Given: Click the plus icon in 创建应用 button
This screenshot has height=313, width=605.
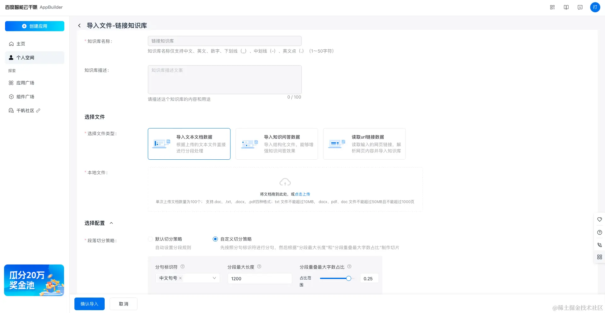Looking at the screenshot, I should coord(24,26).
